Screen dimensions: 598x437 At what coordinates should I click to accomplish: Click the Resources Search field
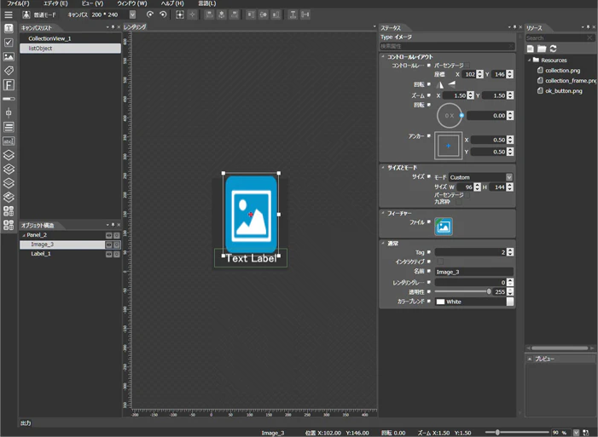[560, 37]
